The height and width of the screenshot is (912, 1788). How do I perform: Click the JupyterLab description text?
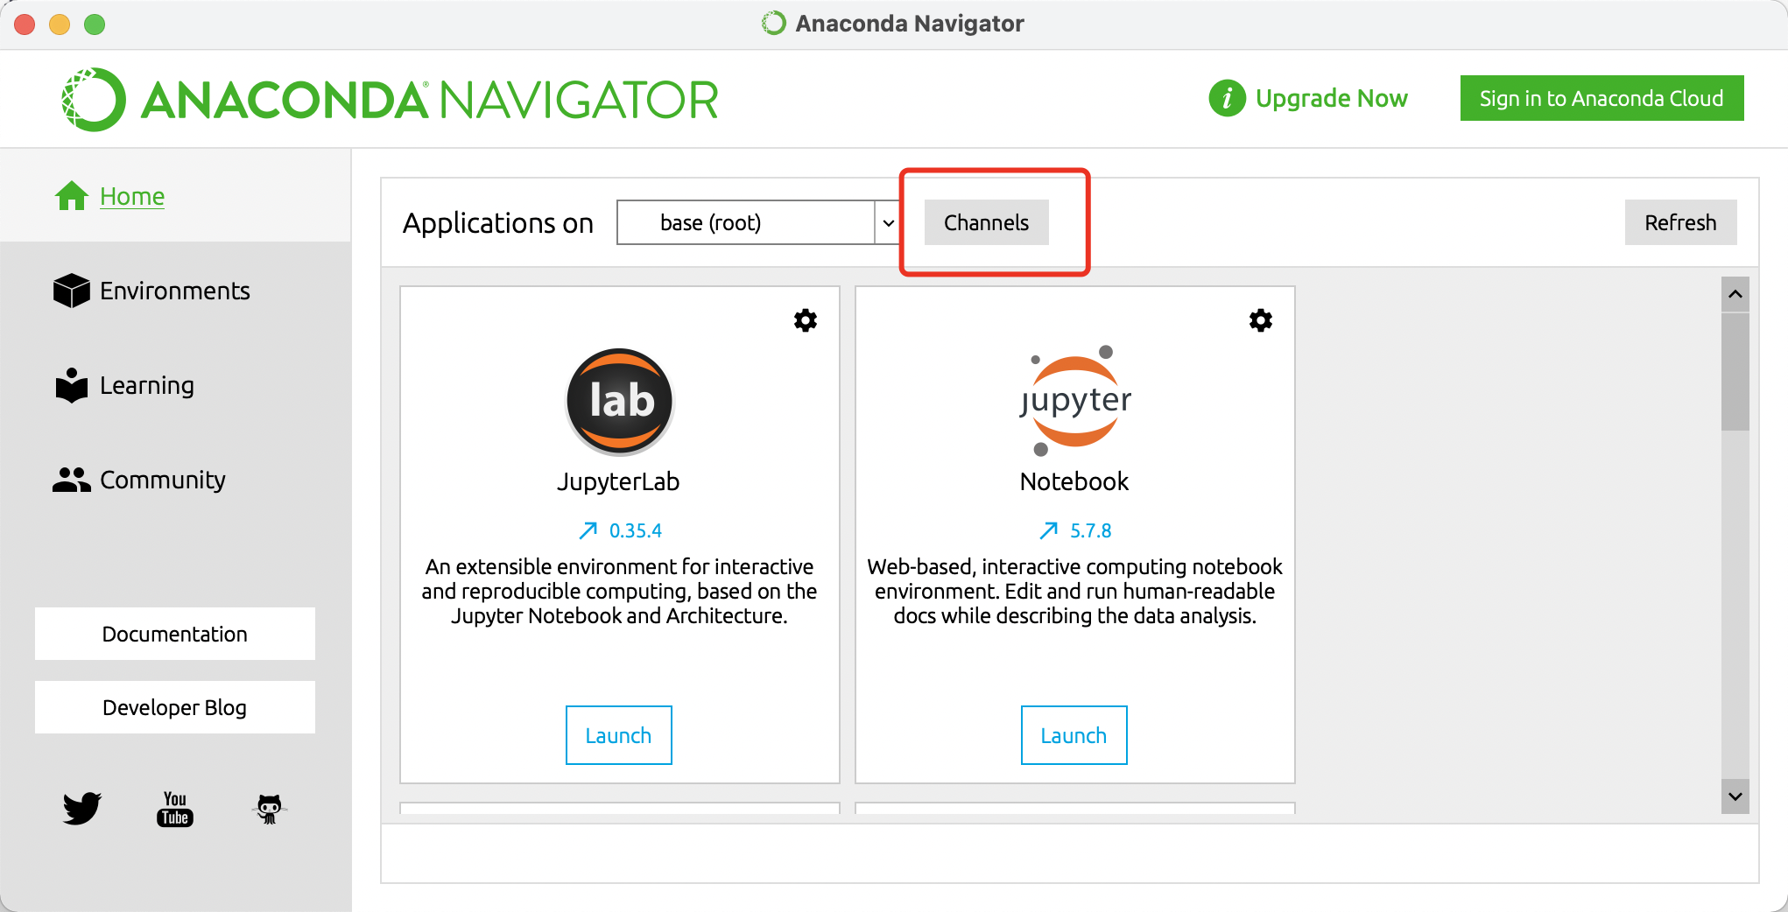(x=619, y=591)
